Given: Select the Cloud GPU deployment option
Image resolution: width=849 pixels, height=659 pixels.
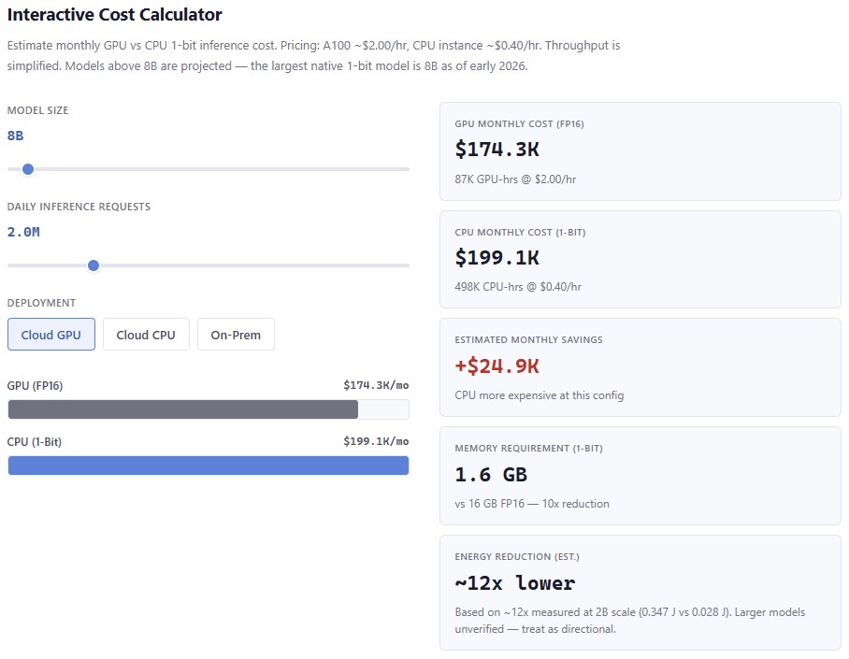Looking at the screenshot, I should pyautogui.click(x=51, y=334).
